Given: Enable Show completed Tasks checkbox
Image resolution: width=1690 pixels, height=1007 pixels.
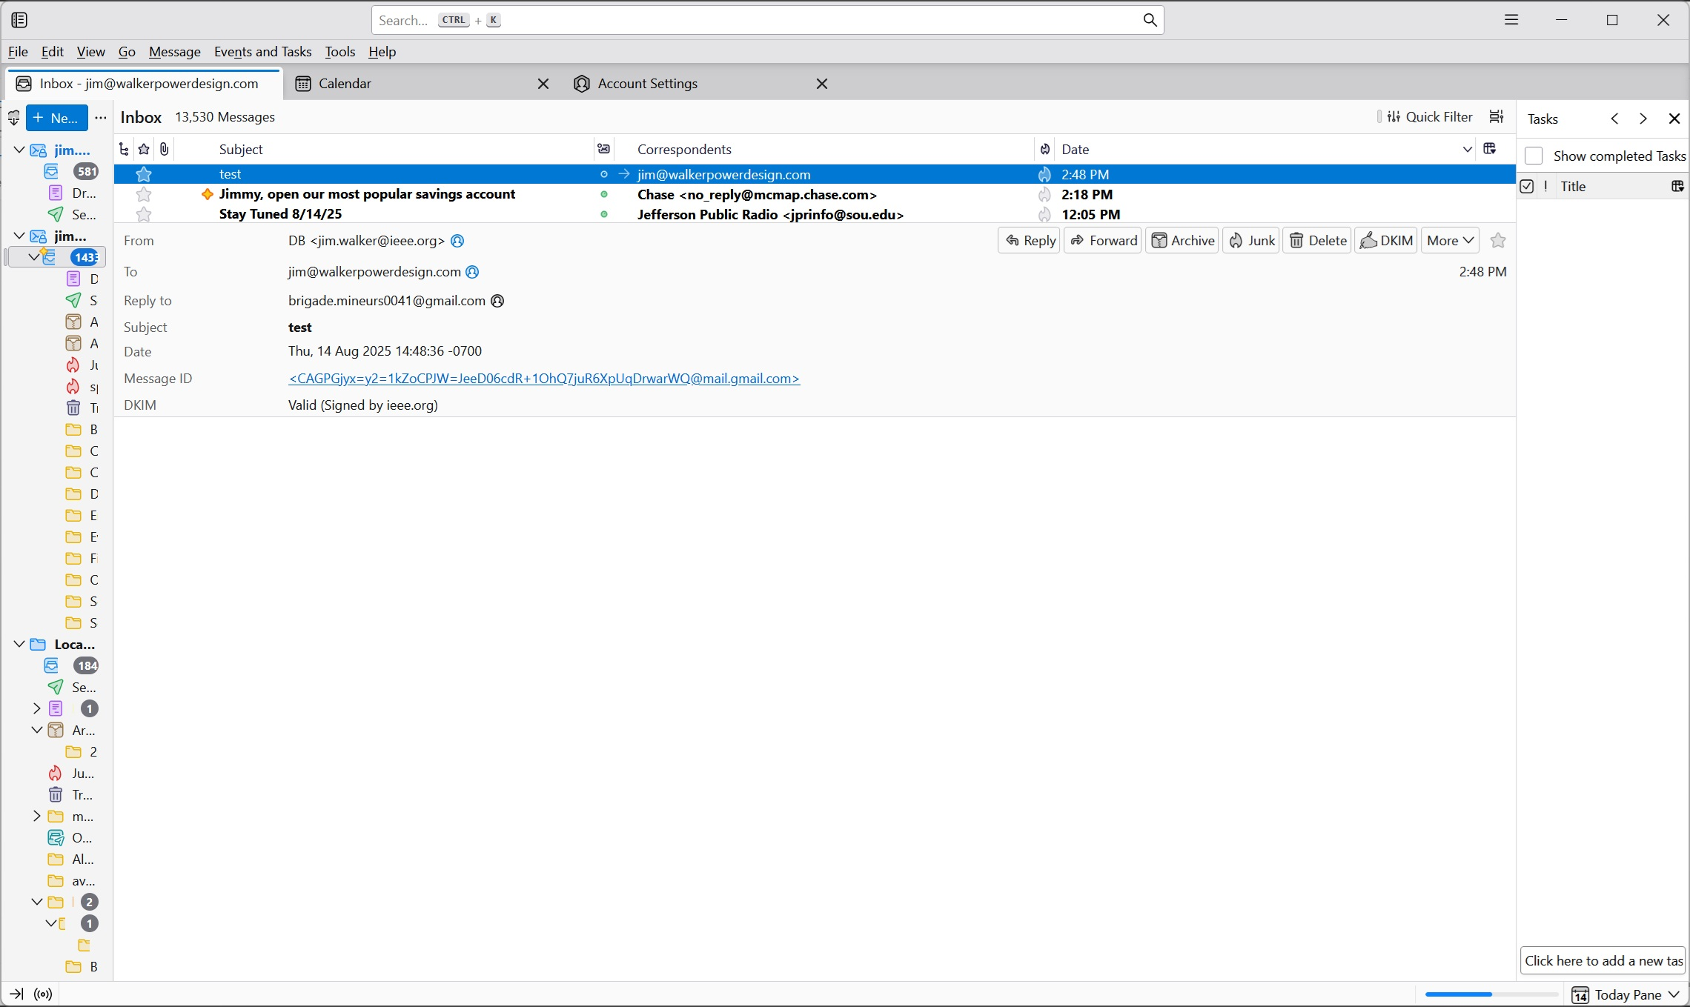Looking at the screenshot, I should coord(1534,156).
